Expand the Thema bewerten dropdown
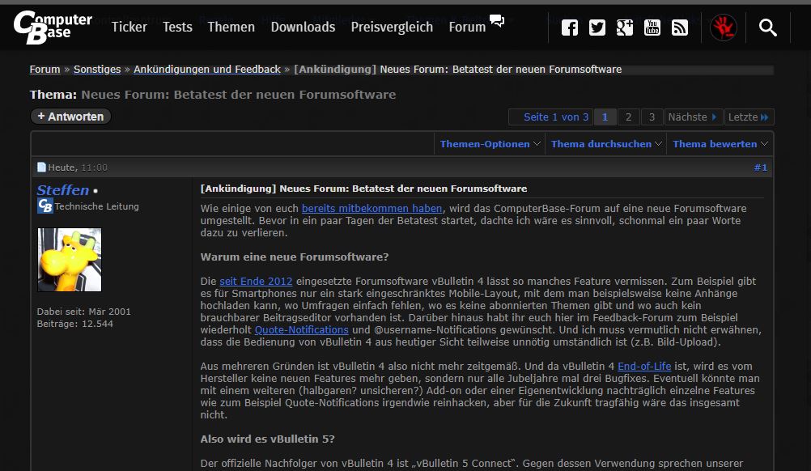The width and height of the screenshot is (811, 471). coord(720,144)
